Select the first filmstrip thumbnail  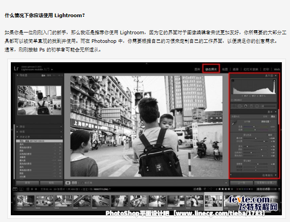pyautogui.click(x=26, y=201)
